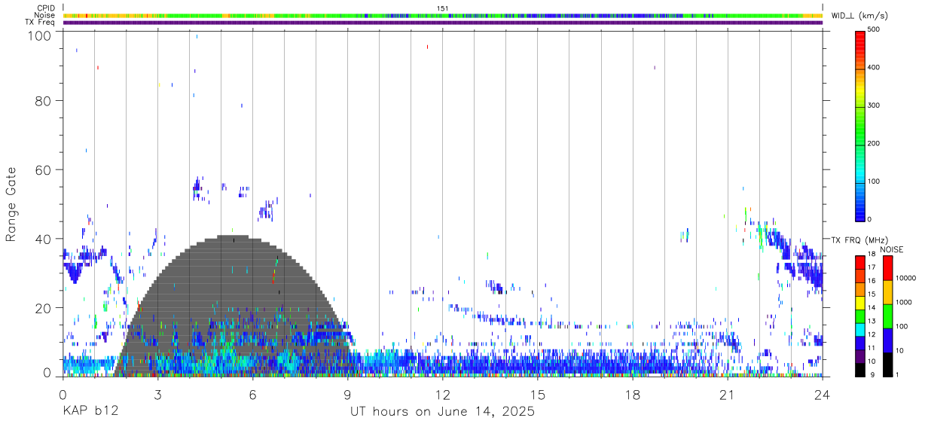Click the NOISE legend title

tap(890, 249)
